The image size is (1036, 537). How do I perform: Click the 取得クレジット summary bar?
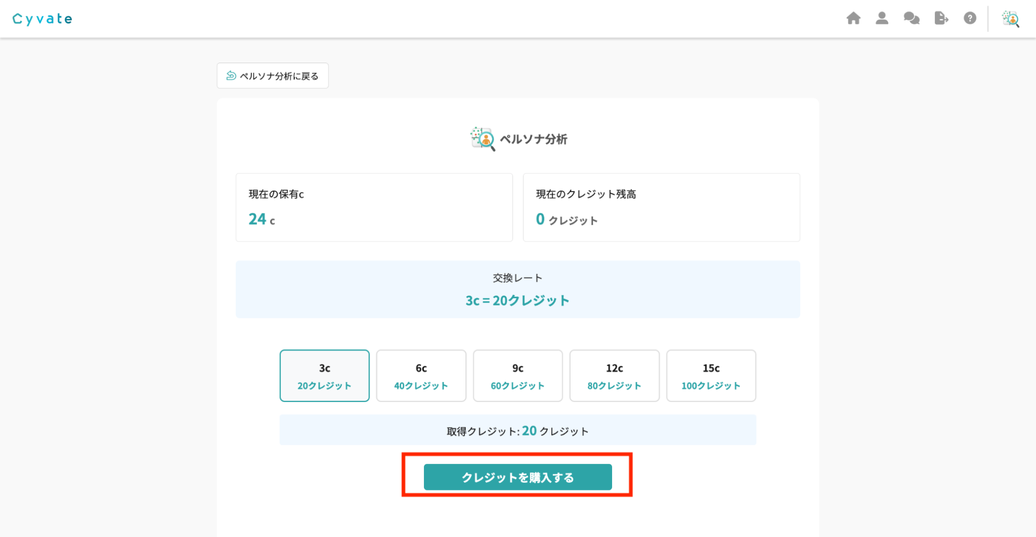click(x=517, y=430)
